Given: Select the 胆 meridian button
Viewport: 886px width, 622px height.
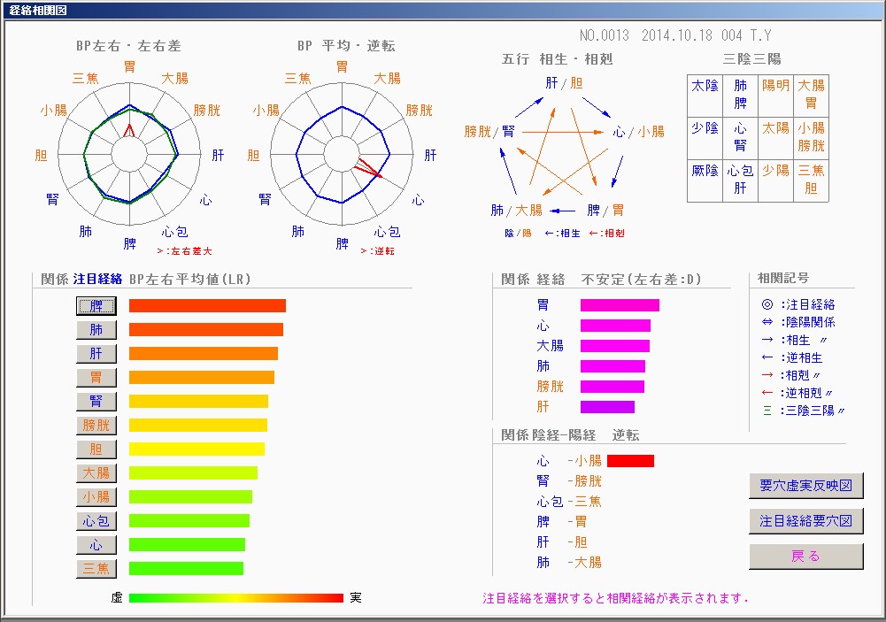Looking at the screenshot, I should 96,449.
